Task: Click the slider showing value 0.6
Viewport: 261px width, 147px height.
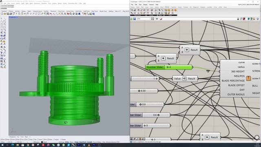Action: 150,115
